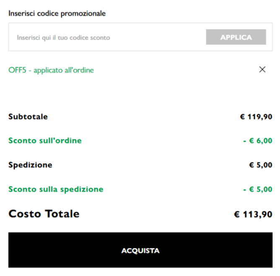The width and height of the screenshot is (280, 276).
Task: Click the green shipping discount - € 5,00
Action: (257, 190)
